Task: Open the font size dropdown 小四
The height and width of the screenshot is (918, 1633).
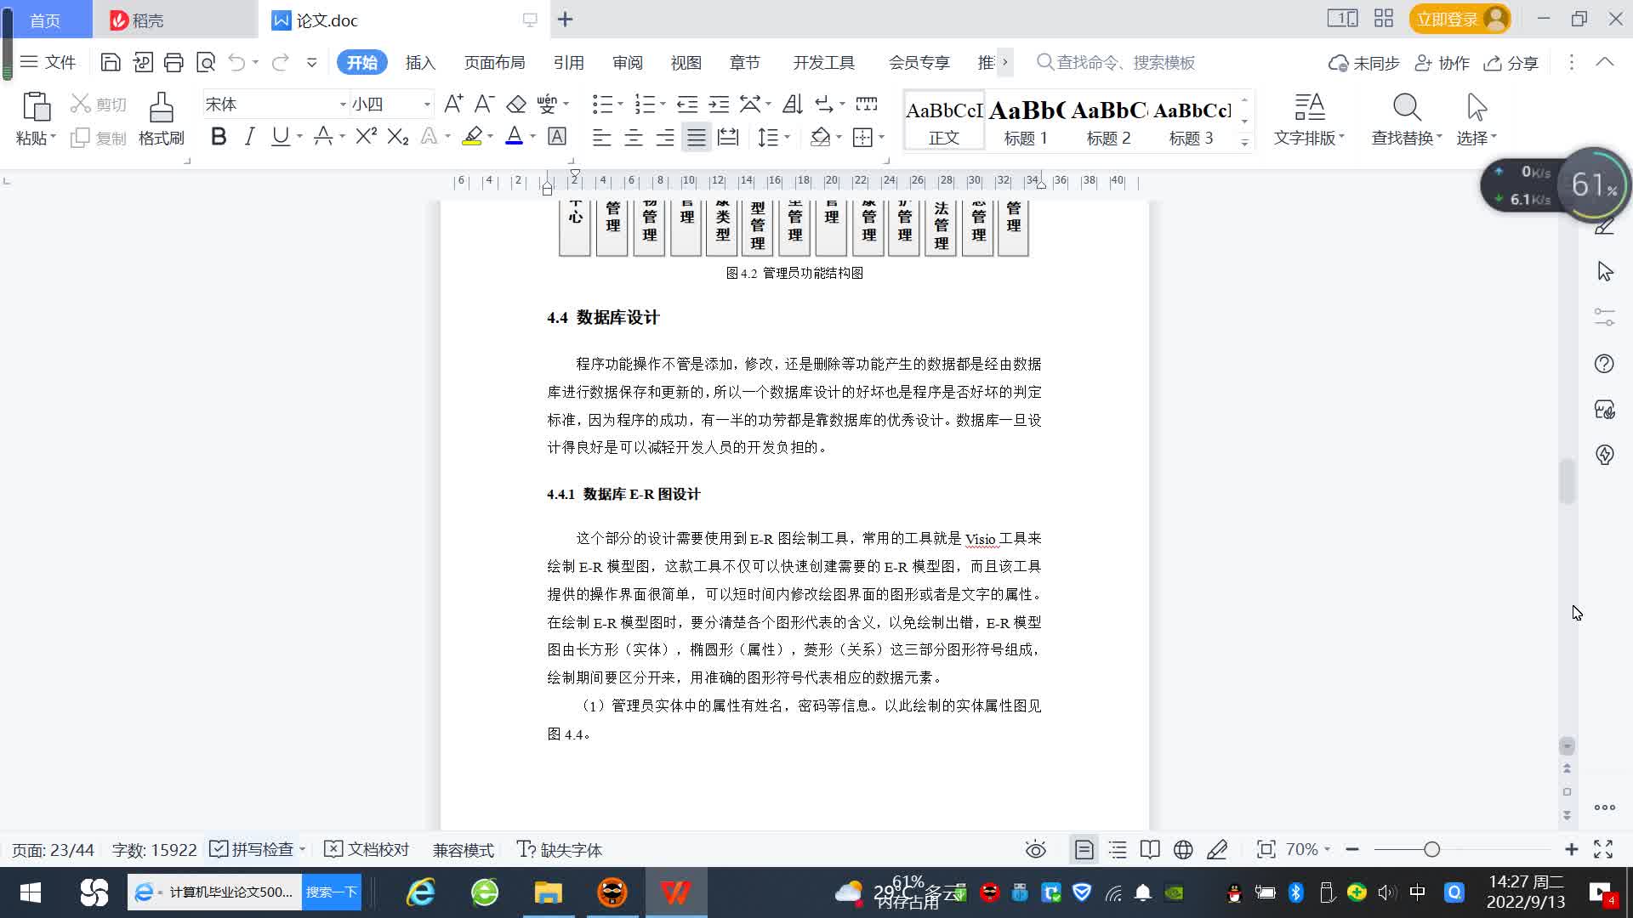Action: [x=427, y=105]
